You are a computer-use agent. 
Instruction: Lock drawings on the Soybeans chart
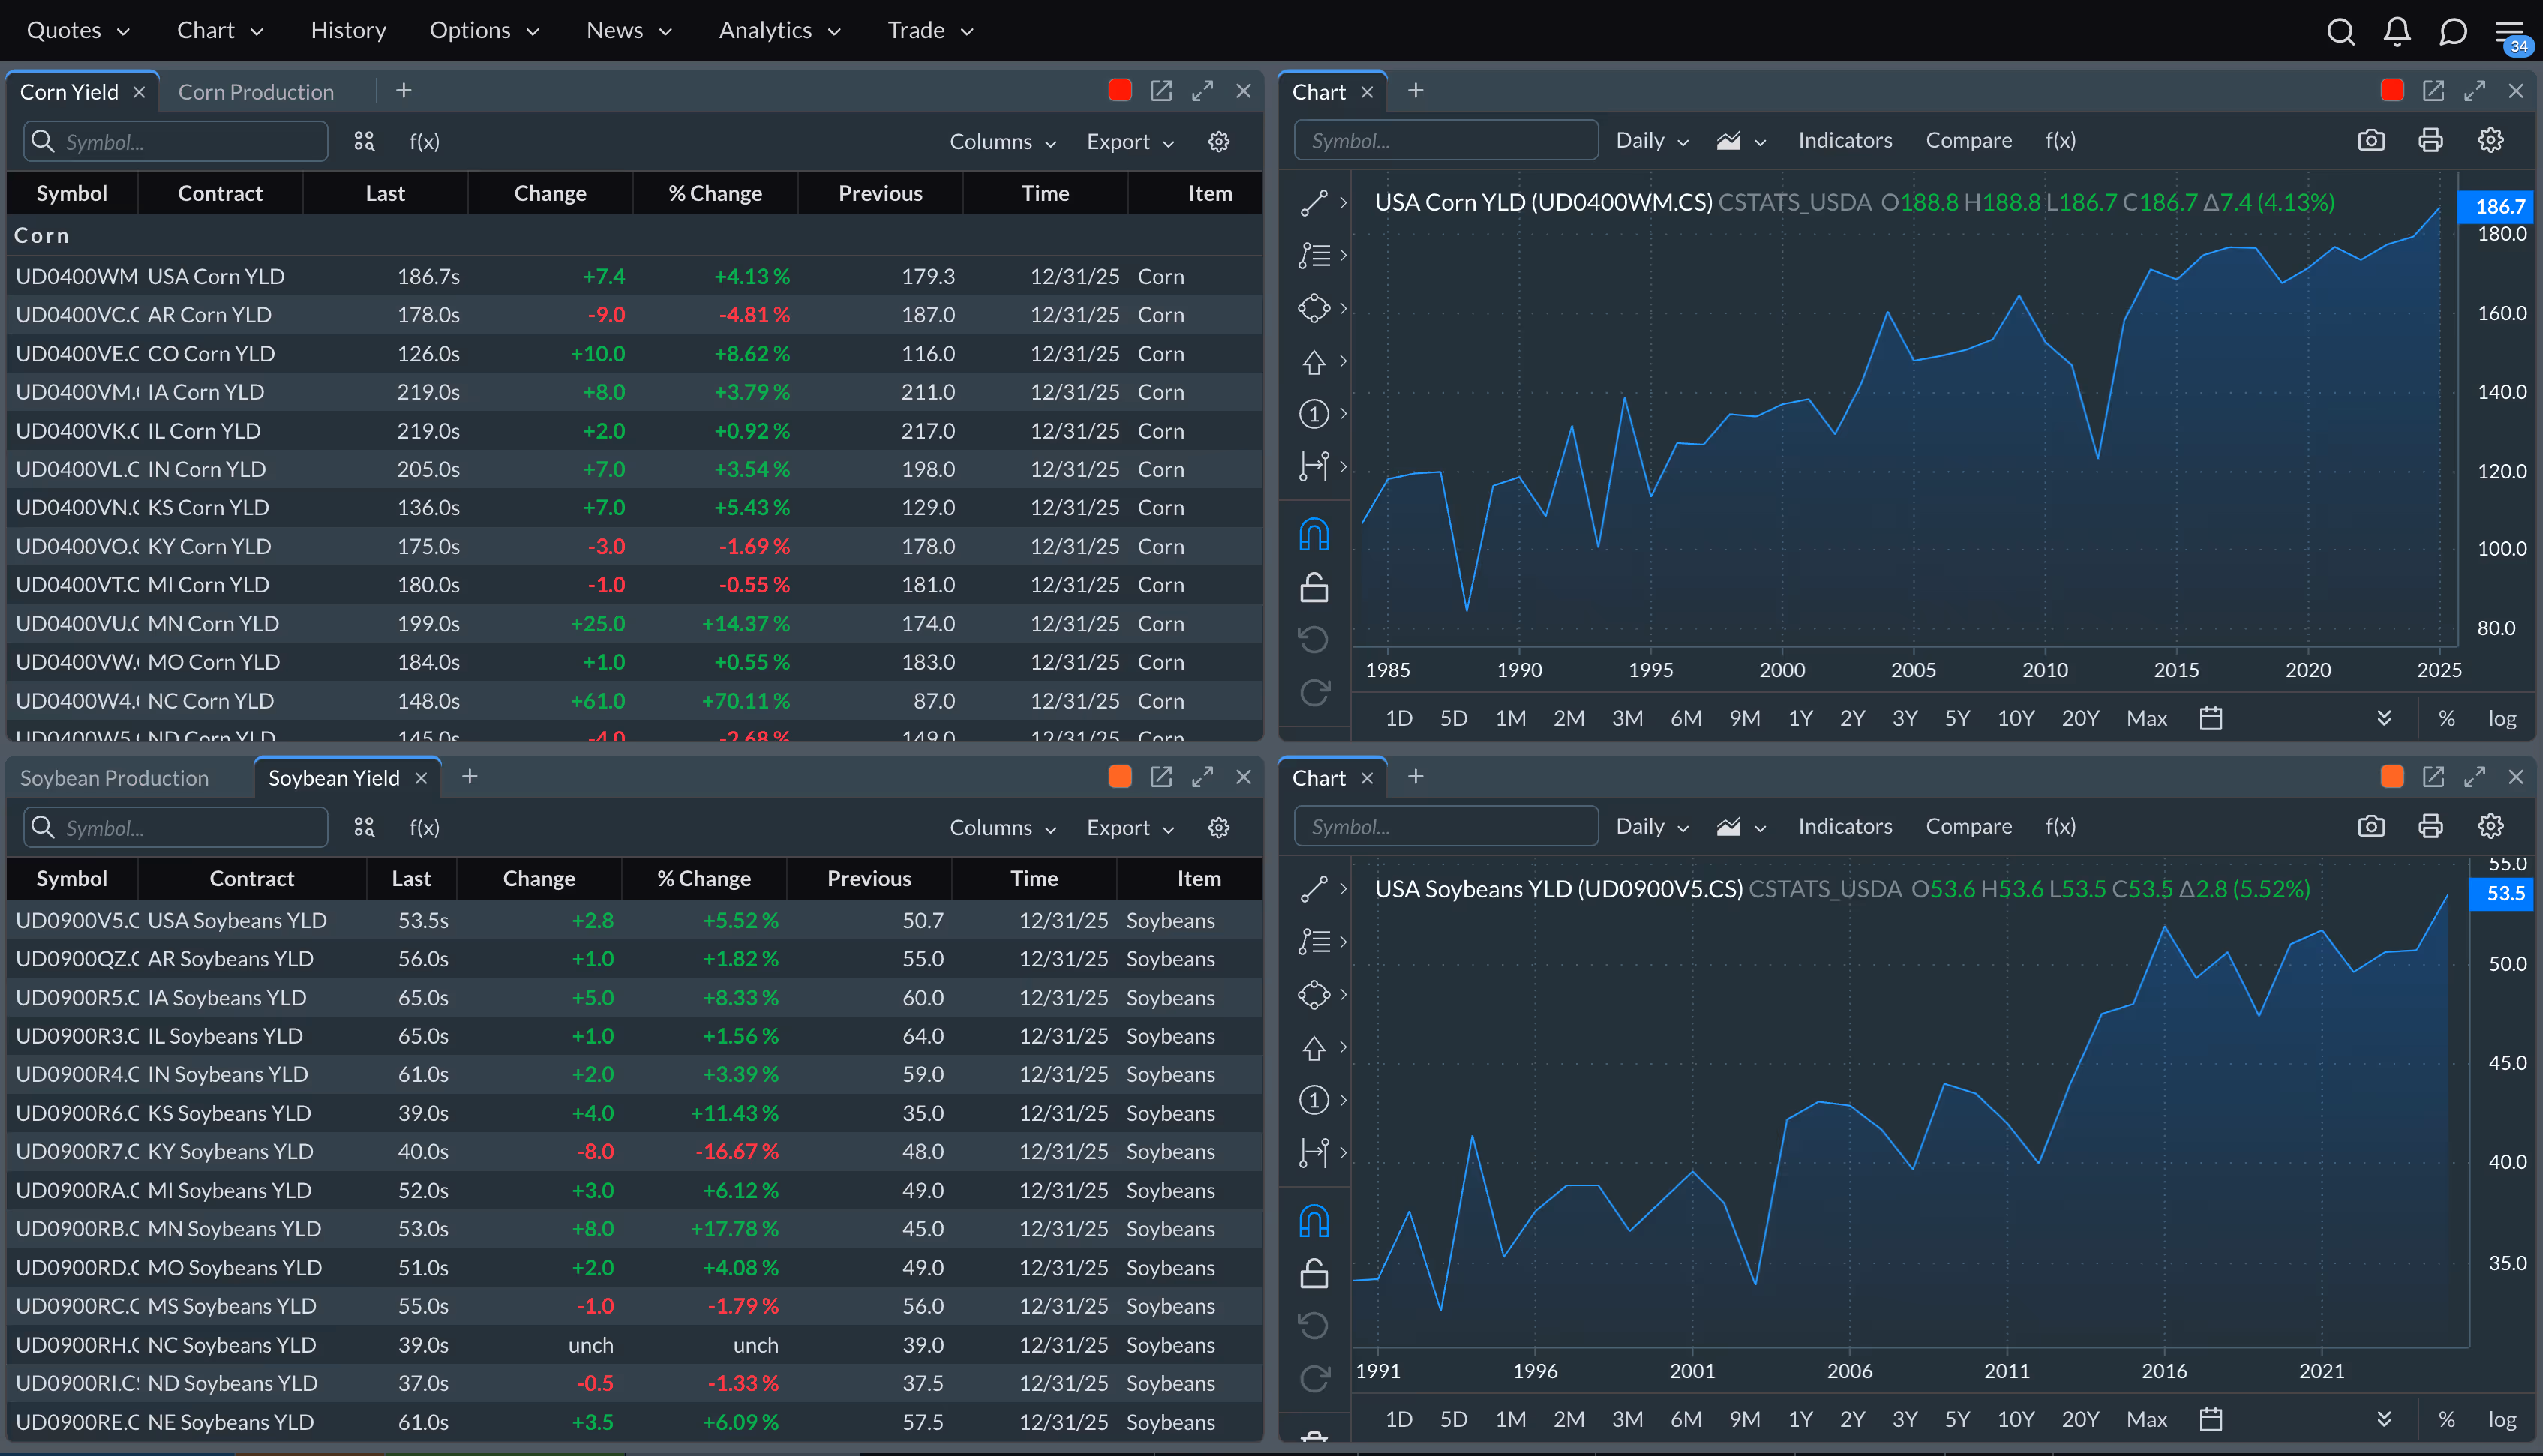1314,1273
